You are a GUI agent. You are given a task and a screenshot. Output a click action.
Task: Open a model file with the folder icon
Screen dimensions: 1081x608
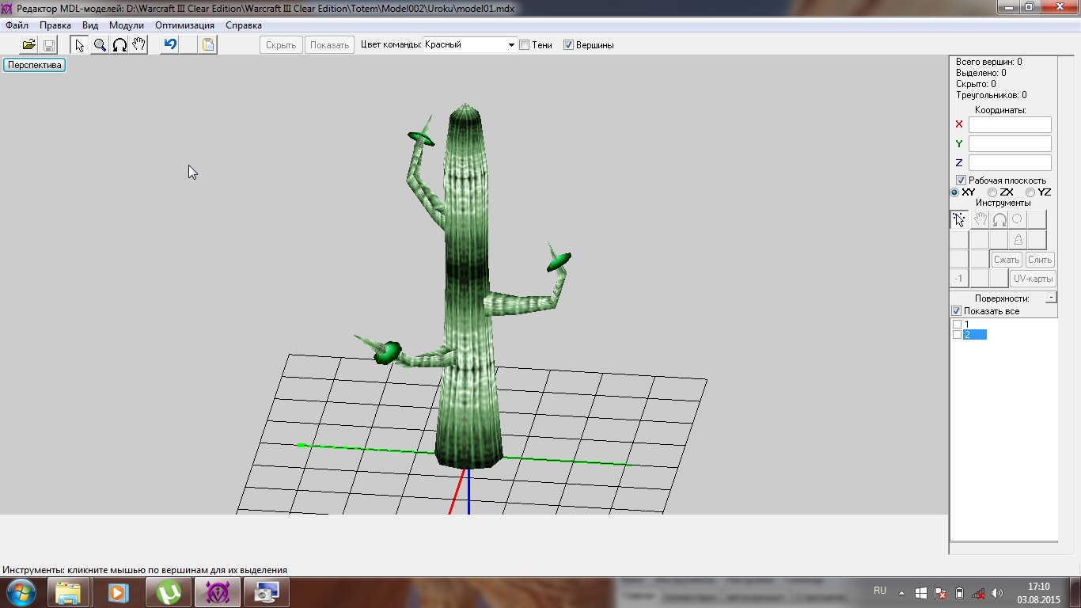coord(29,45)
